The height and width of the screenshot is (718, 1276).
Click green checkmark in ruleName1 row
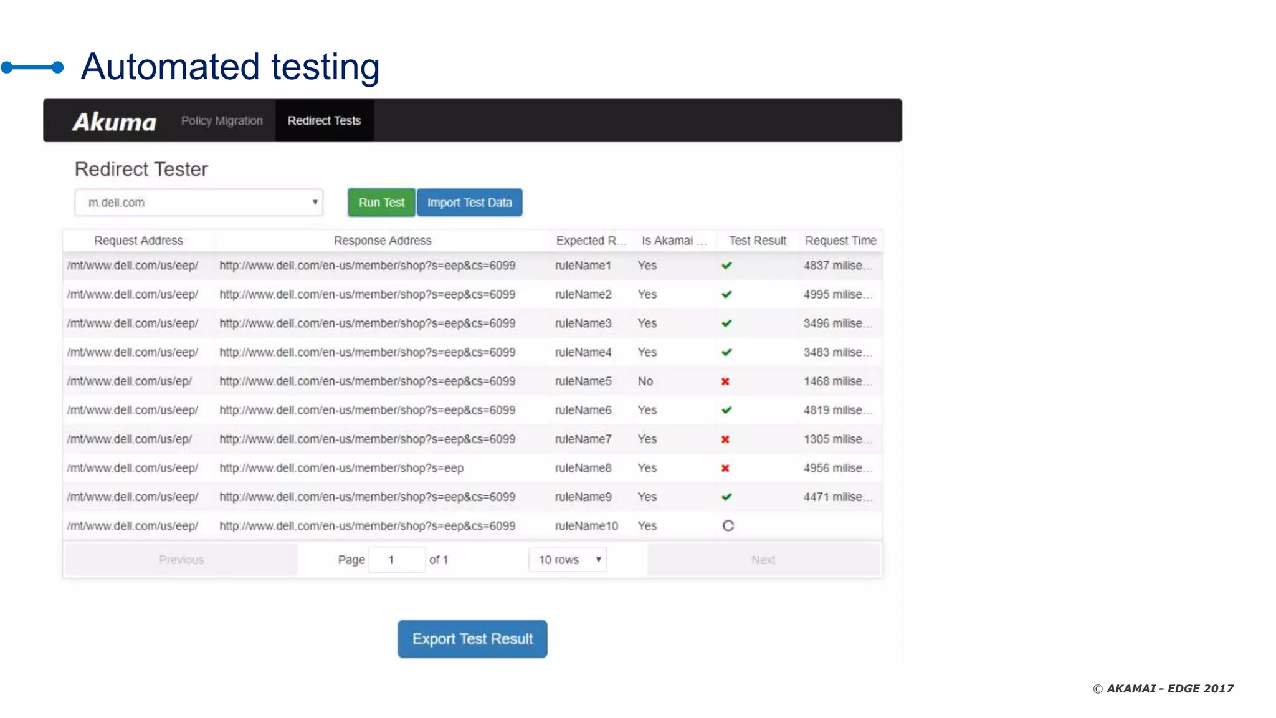point(726,266)
